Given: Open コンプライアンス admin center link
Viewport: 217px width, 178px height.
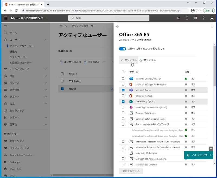Looking at the screenshot, I should [x=19, y=148].
